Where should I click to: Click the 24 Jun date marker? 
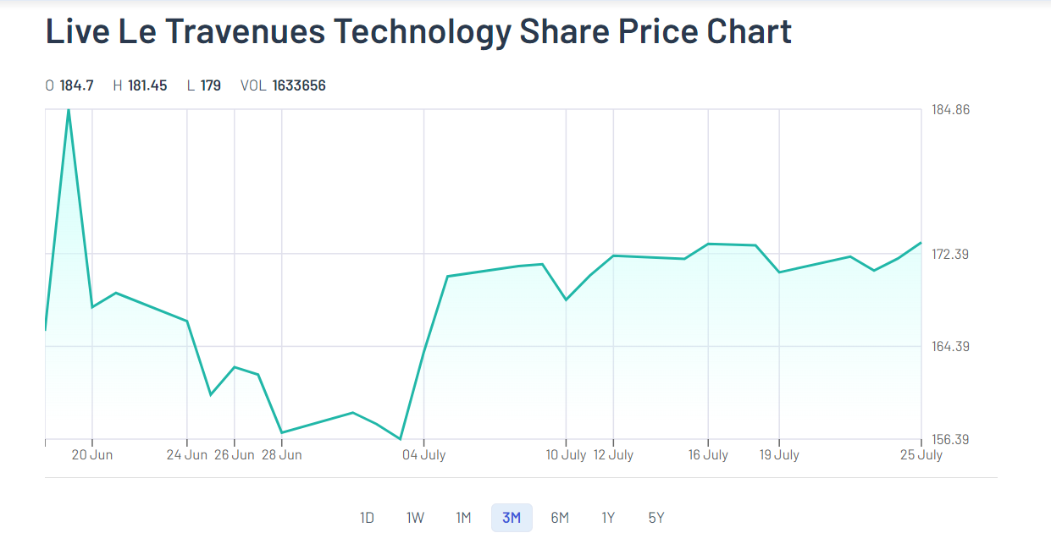pyautogui.click(x=187, y=455)
